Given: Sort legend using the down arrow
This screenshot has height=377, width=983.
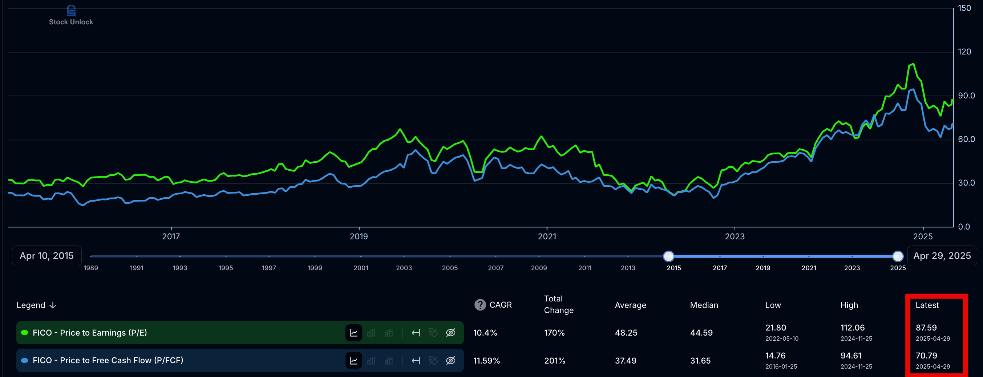Looking at the screenshot, I should pyautogui.click(x=53, y=305).
